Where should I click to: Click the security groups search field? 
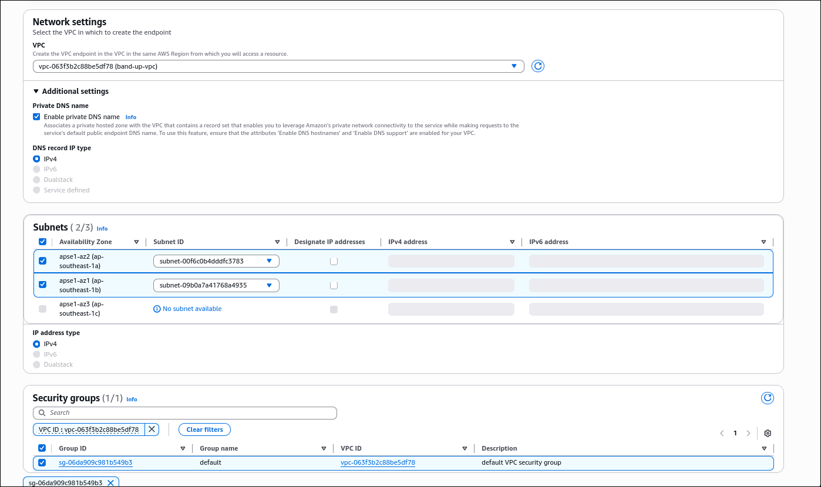tap(185, 413)
